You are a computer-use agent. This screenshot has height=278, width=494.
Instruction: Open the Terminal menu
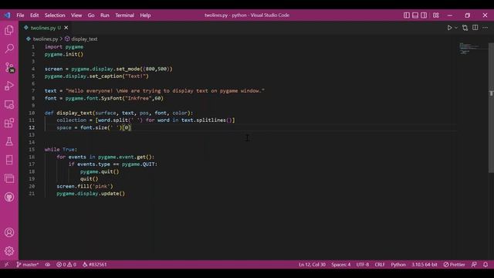point(124,15)
